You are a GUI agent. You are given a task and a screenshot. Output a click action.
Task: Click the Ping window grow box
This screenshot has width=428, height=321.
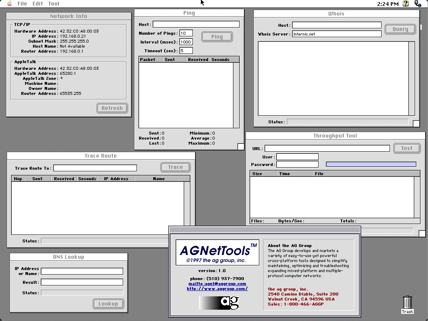(241, 147)
